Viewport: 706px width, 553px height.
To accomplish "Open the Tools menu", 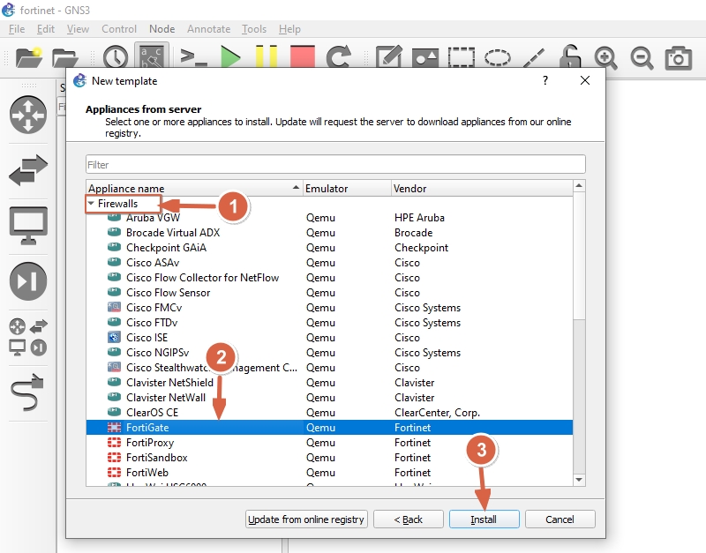I will click(x=254, y=29).
